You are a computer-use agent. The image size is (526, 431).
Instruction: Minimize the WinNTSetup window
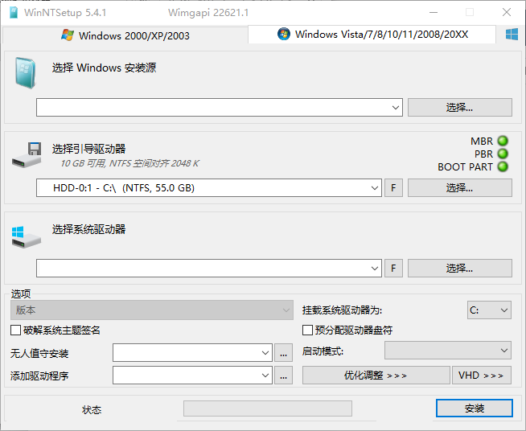tap(434, 12)
